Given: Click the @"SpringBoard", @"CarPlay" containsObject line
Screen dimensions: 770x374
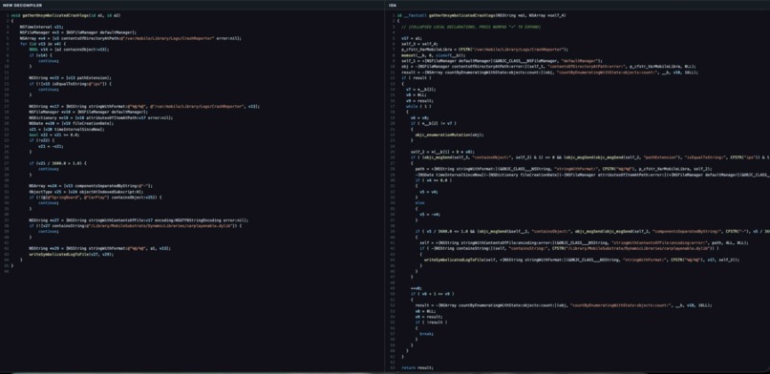Looking at the screenshot, I should pyautogui.click(x=96, y=197).
